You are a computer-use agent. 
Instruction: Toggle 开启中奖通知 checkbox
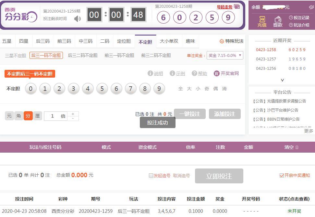282,175
